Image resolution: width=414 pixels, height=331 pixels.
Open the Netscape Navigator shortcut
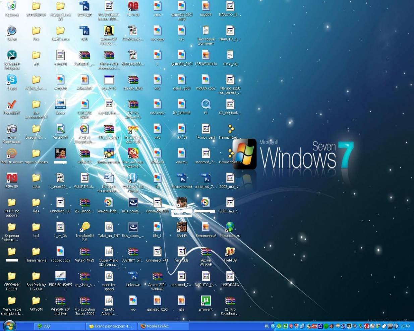click(12, 56)
